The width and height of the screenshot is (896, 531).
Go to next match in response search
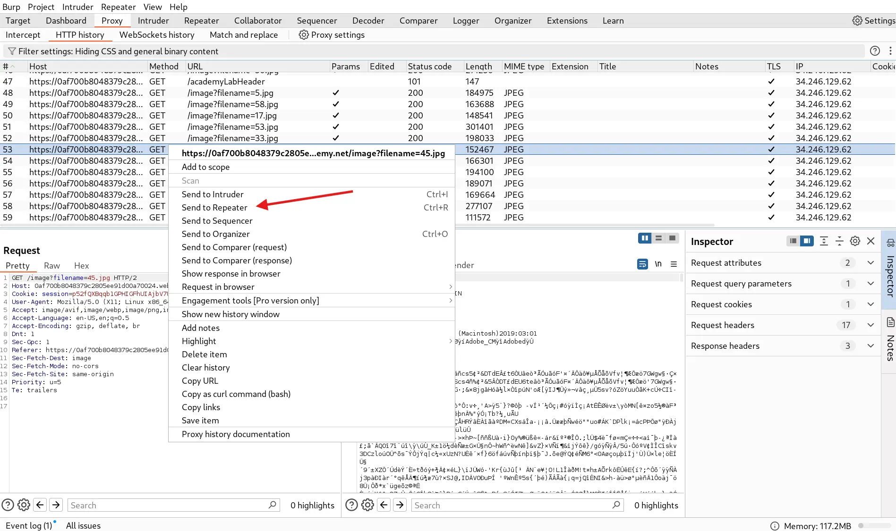[x=400, y=505]
